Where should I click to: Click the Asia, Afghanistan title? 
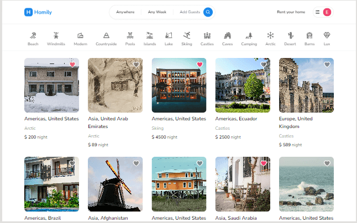point(108,218)
